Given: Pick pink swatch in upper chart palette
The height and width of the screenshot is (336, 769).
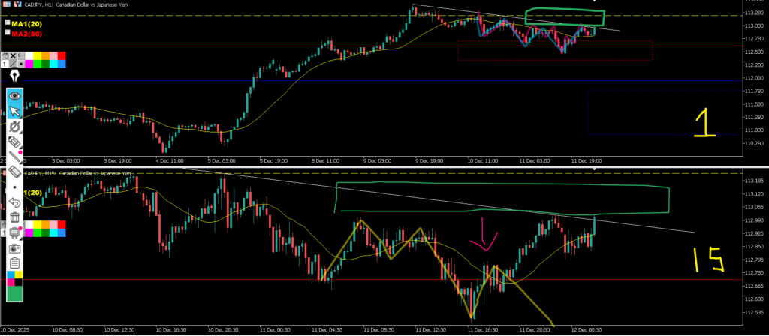Looking at the screenshot, I should pos(53,55).
